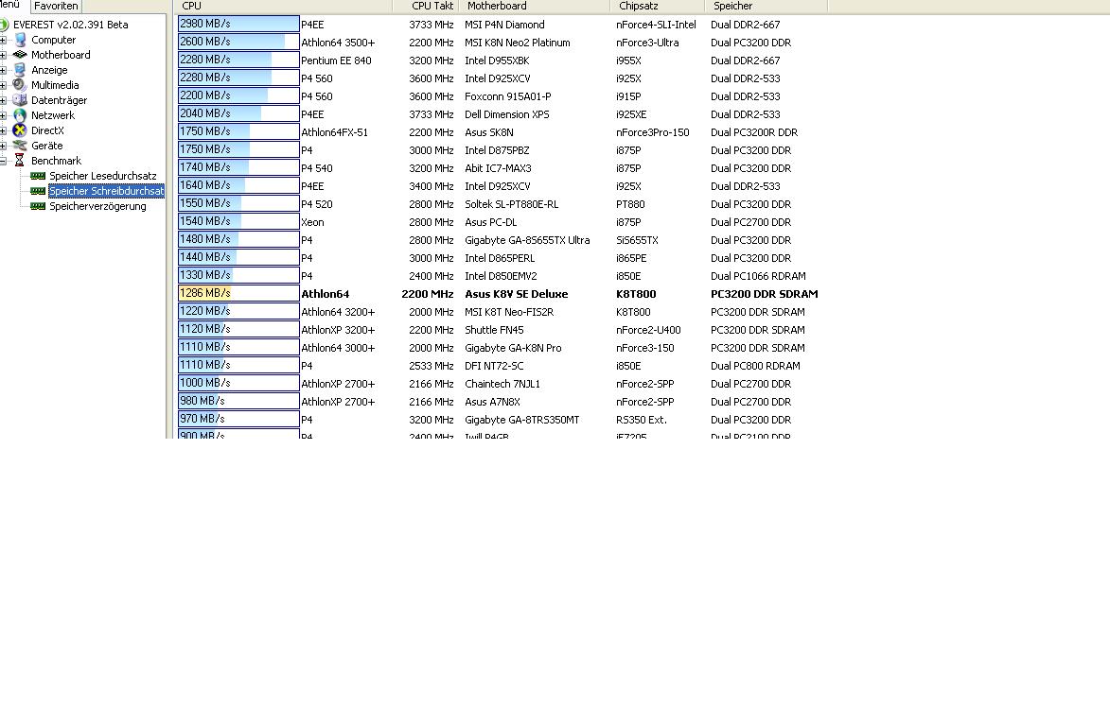Select the highlighted 1286 MB/s result bar
Screen dimensions: 1110x726
(x=238, y=293)
